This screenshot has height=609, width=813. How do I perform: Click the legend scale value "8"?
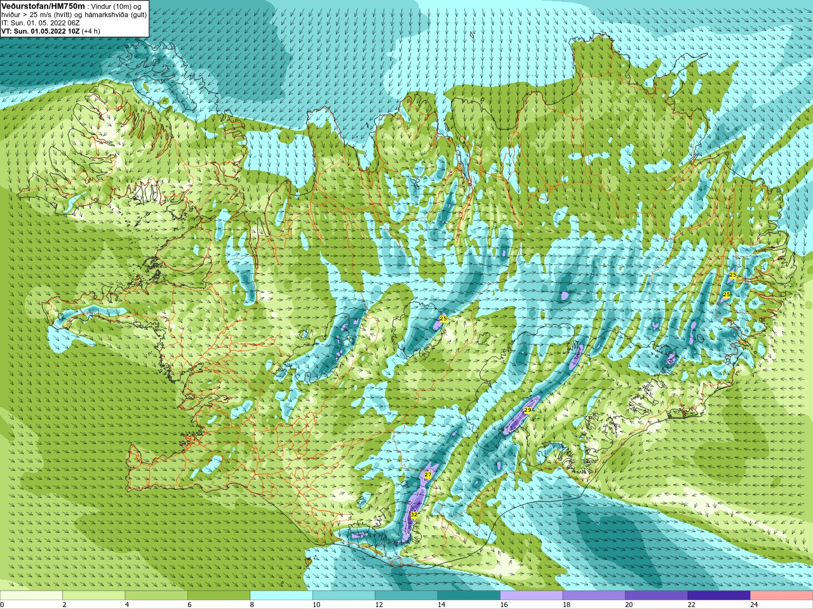tap(252, 605)
